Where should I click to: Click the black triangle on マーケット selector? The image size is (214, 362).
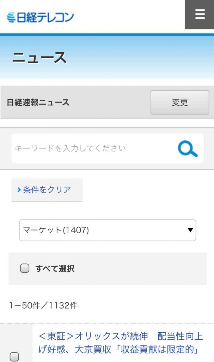190,230
